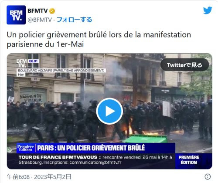Viewport: 218px width, 183px height.
Task: Click the gold verified badge beside BFMTV
Action: [52, 11]
